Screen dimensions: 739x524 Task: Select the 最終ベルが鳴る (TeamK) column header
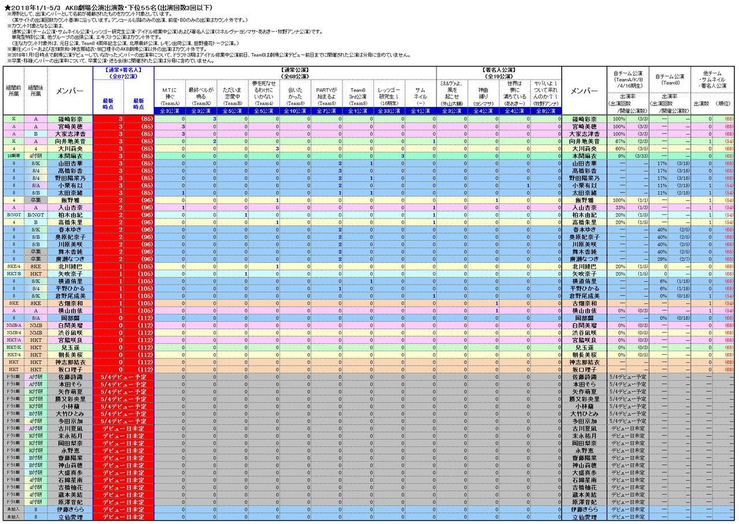click(201, 93)
